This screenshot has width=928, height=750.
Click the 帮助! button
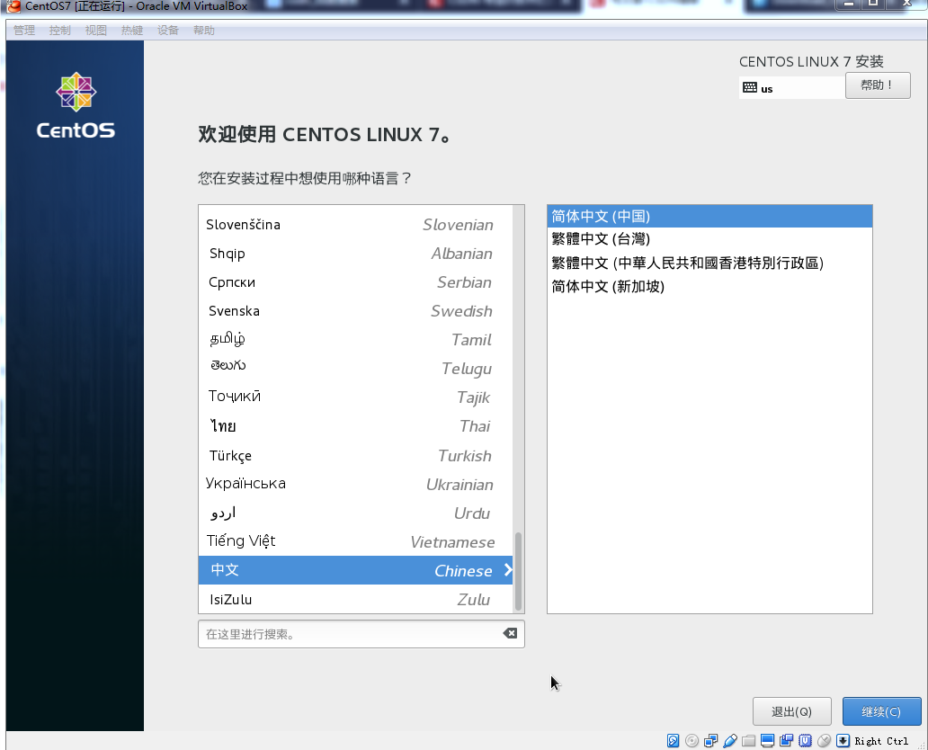877,85
